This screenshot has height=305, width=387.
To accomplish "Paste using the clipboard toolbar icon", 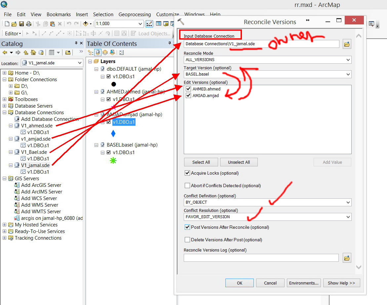I will tap(52, 24).
